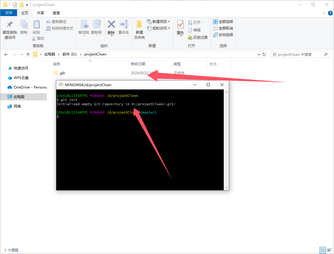Open the Open (打开) dropdown arrow

coord(203,22)
